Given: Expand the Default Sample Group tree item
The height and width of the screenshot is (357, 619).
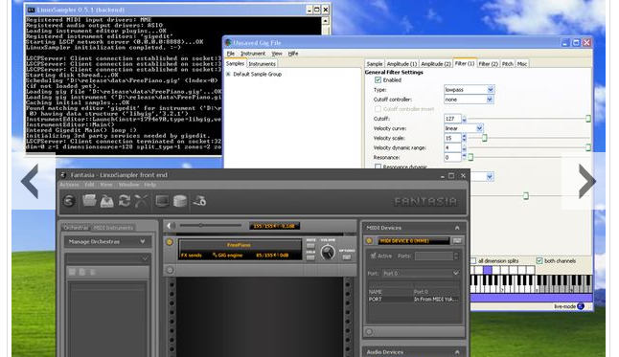Looking at the screenshot, I should [x=228, y=74].
